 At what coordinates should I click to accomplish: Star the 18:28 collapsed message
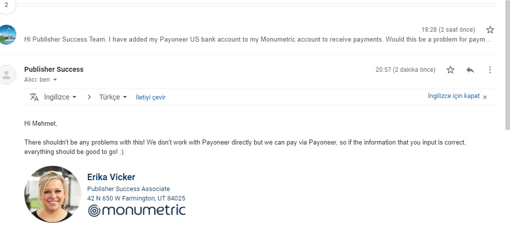(x=490, y=30)
